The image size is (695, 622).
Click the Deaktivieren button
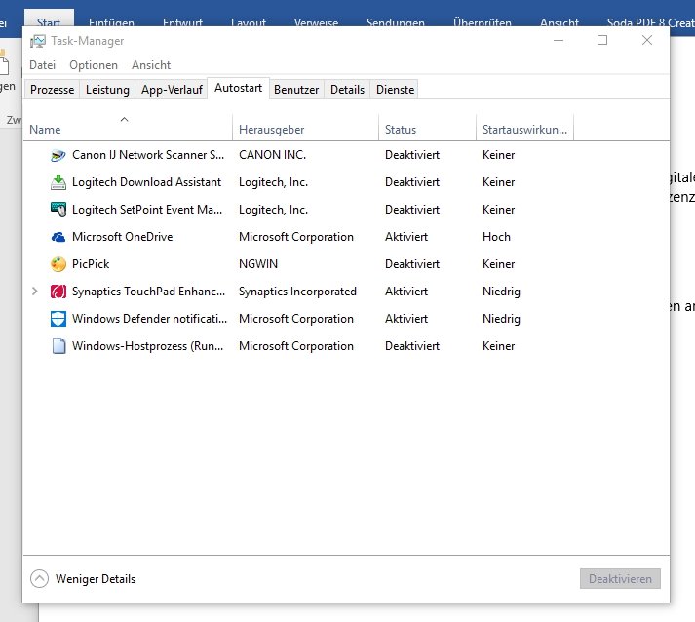pyautogui.click(x=620, y=579)
